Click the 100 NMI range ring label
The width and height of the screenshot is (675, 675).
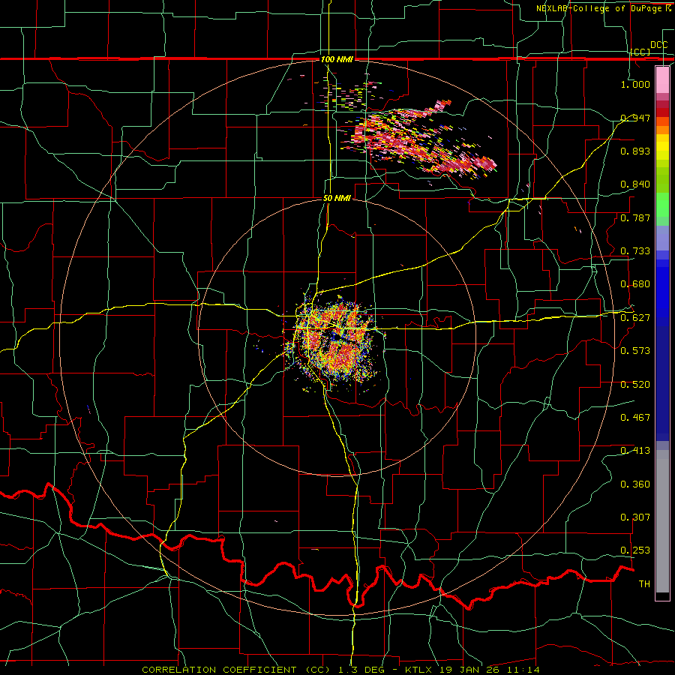pyautogui.click(x=337, y=59)
